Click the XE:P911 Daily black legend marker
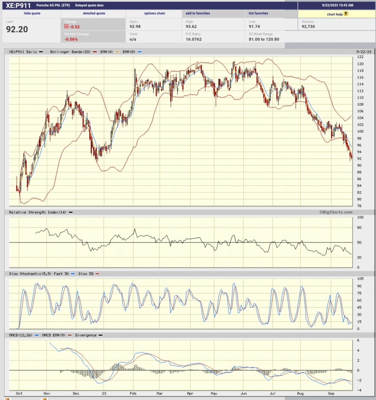The height and width of the screenshot is (400, 376). 41,52
